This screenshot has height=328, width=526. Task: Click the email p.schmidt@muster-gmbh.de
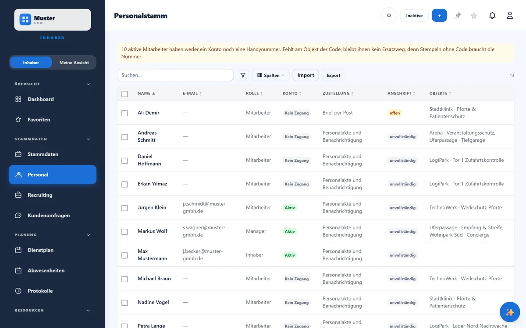205,208
